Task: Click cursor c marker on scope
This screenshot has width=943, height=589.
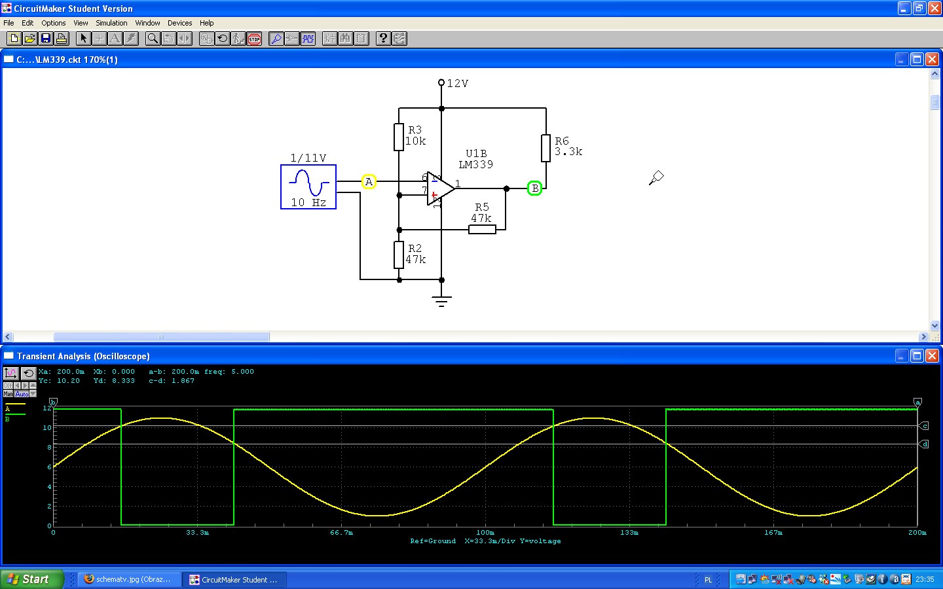Action: tap(925, 426)
